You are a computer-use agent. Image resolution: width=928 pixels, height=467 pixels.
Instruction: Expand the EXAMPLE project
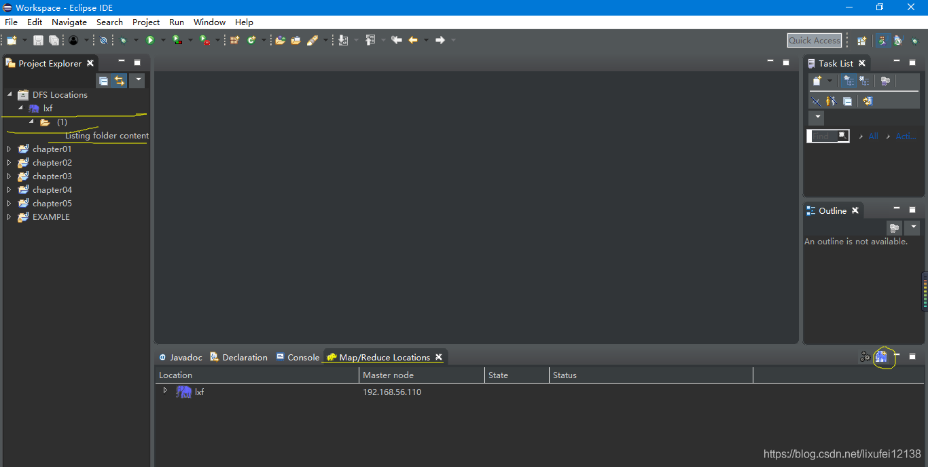click(x=9, y=217)
